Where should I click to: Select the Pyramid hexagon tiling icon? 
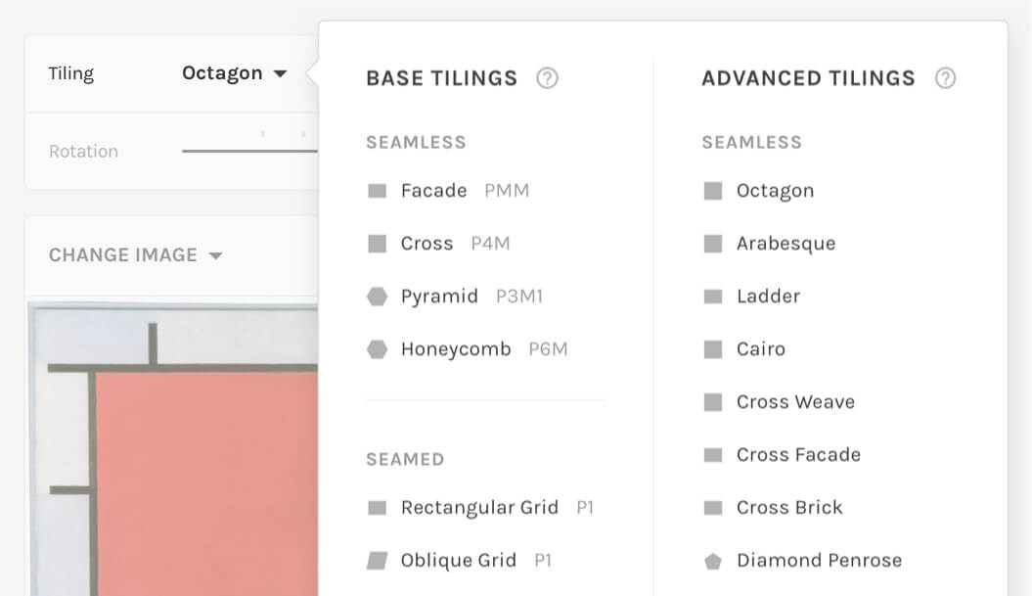coord(378,296)
